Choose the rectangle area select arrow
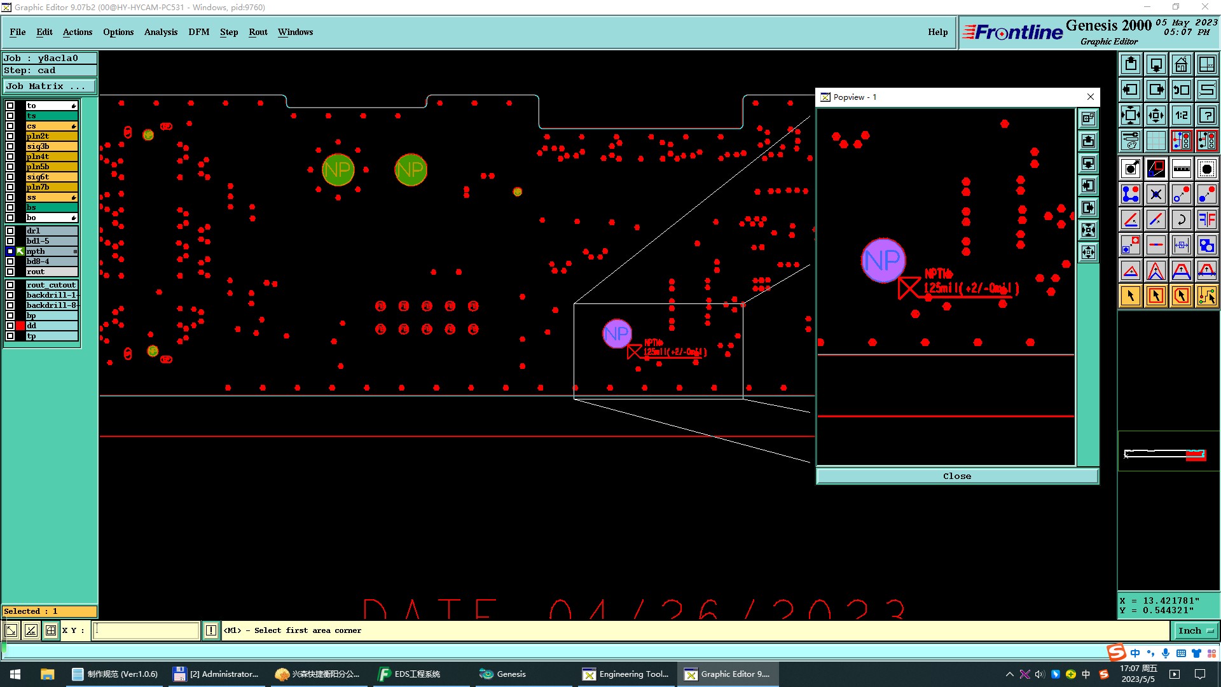1221x687 pixels. click(1155, 296)
